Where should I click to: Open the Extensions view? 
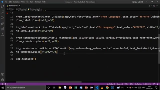pyautogui.click(x=2, y=29)
